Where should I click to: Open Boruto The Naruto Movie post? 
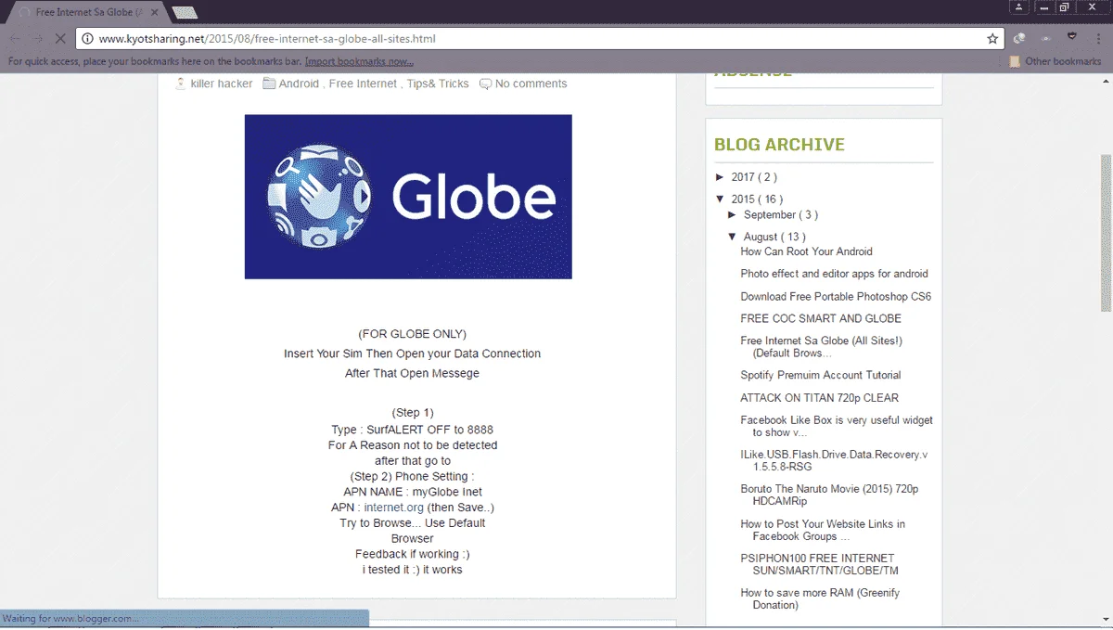[x=829, y=495]
